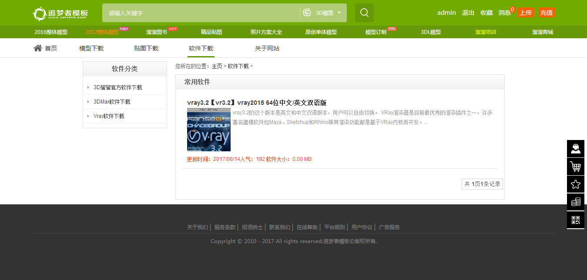
Task: Open the shopping cart sidebar icon
Action: click(575, 167)
